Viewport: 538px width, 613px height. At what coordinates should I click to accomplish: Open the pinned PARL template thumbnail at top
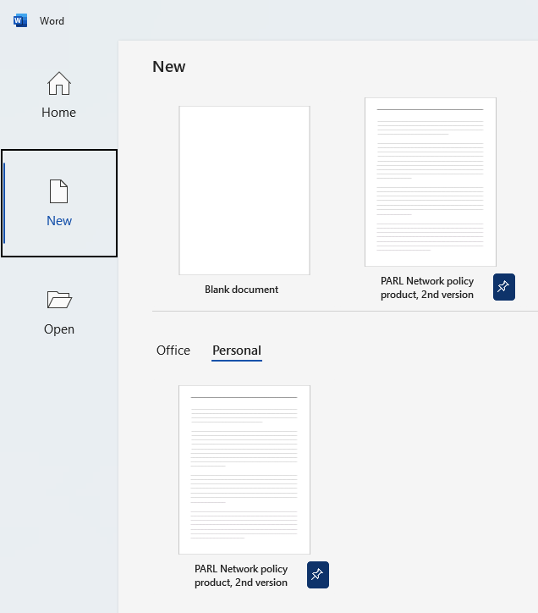click(430, 182)
